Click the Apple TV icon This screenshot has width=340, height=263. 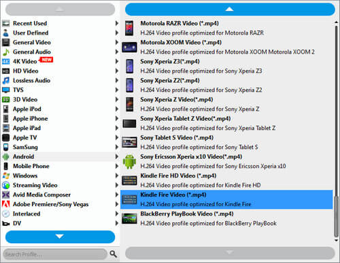6,138
